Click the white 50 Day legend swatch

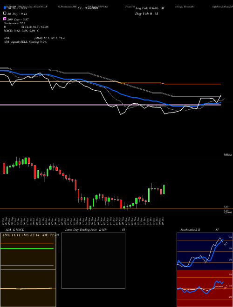[x=5, y=13]
